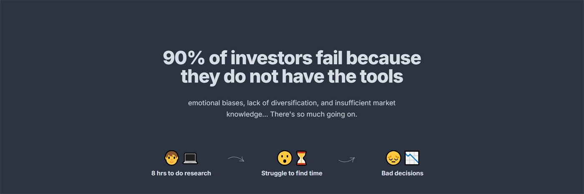Screen dimensions: 584x194
Task: Select the surprised face emoji
Action: coord(284,158)
